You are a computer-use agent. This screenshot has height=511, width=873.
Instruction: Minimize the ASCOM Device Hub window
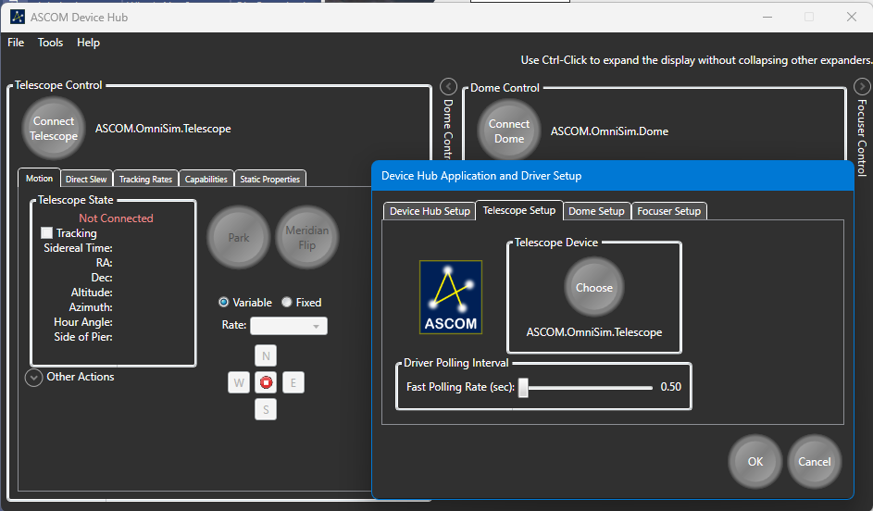point(767,18)
